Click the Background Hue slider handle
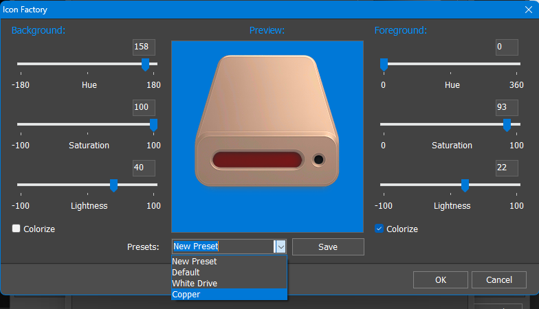This screenshot has height=309, width=539. 145,65
